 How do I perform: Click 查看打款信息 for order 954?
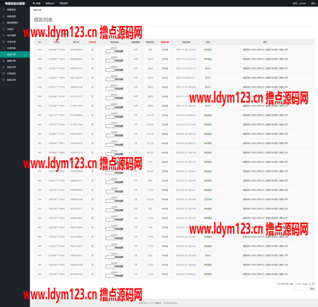coord(271,199)
